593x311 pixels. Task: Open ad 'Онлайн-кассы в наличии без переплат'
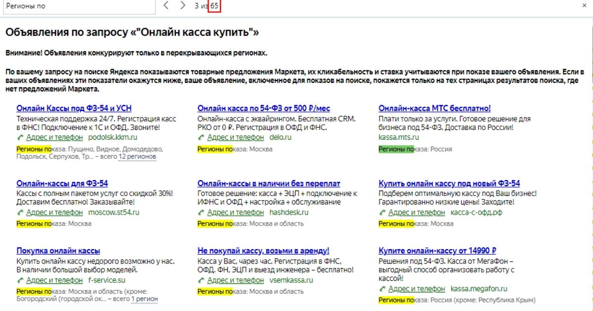point(269,184)
